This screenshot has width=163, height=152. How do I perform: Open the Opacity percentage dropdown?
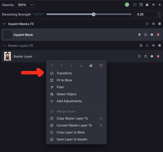click(25, 5)
